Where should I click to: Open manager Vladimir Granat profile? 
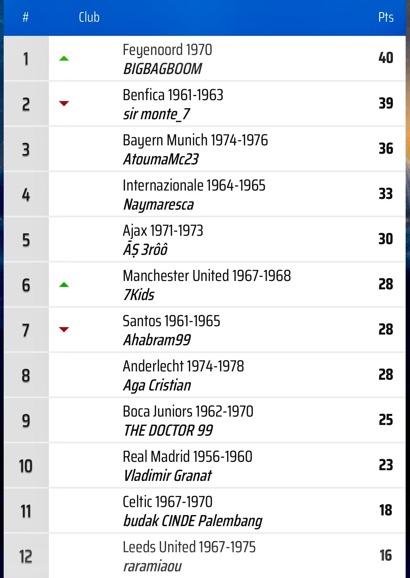point(167,476)
